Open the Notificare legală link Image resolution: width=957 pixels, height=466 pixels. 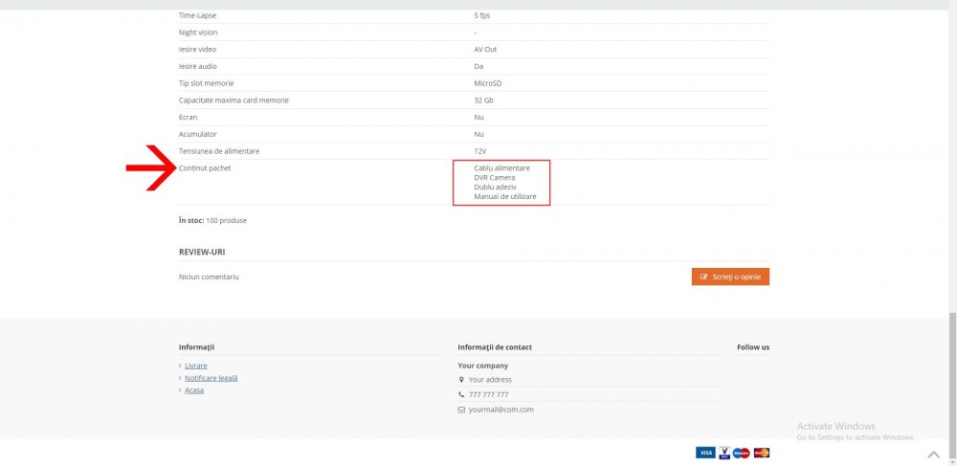(x=211, y=378)
